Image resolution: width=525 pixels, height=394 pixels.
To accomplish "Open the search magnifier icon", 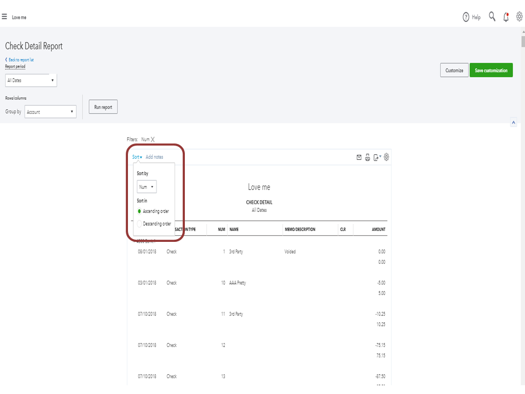I will click(x=492, y=16).
